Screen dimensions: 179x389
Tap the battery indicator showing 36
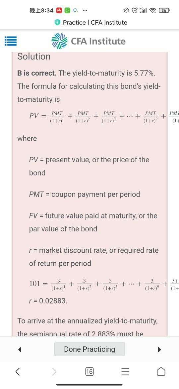tap(164, 10)
